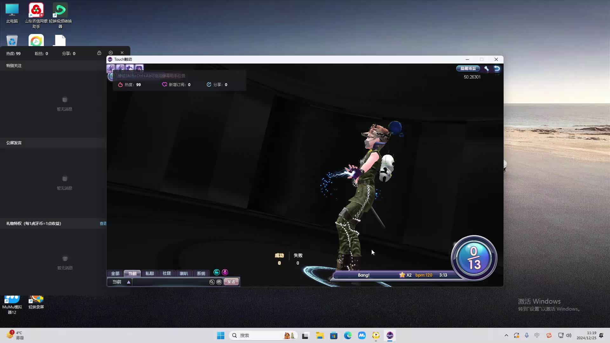Click the eraser clear-chat icon
This screenshot has width=610, height=343.
212,282
